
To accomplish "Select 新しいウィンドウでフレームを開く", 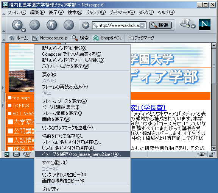I will coord(83,60).
